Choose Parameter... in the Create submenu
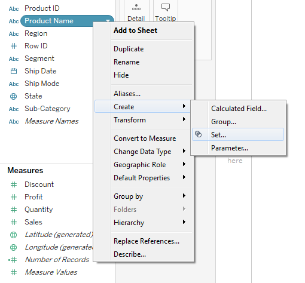Image resolution: width=305 pixels, height=283 pixels. [x=230, y=148]
